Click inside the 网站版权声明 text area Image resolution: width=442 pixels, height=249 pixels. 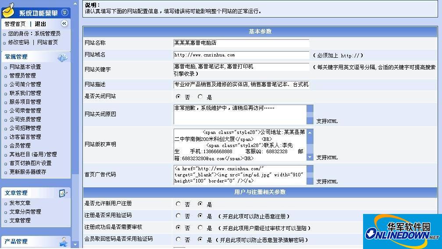240,145
